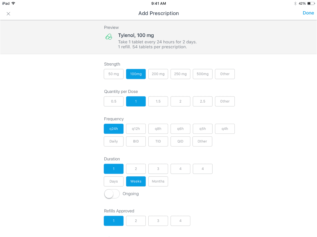Select Other under Strength
This screenshot has height=237, width=317.
225,74
